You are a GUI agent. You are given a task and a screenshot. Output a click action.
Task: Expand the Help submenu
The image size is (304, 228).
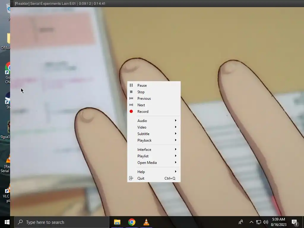pyautogui.click(x=154, y=172)
